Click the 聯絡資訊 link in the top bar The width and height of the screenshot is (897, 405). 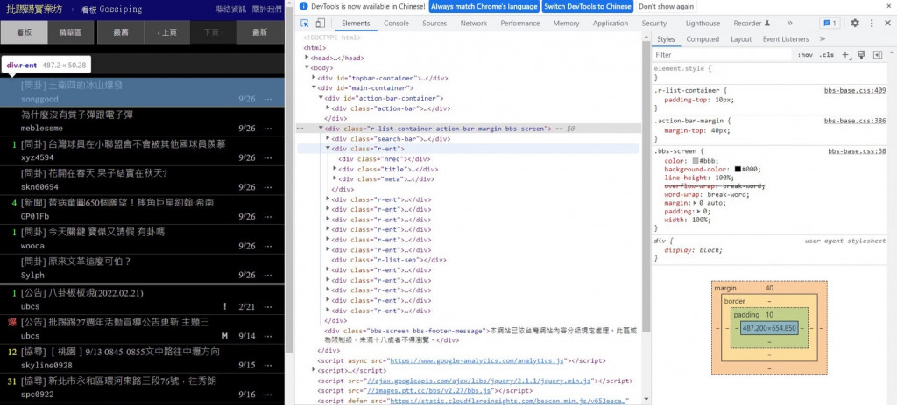pos(231,9)
